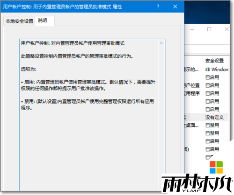Select the 非 Window value in background list
The image size is (234, 195).
[217, 70]
